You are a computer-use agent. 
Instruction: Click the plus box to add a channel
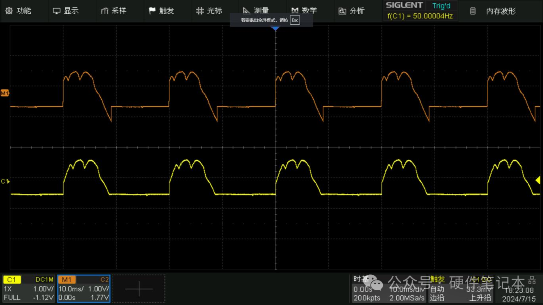coord(139,289)
